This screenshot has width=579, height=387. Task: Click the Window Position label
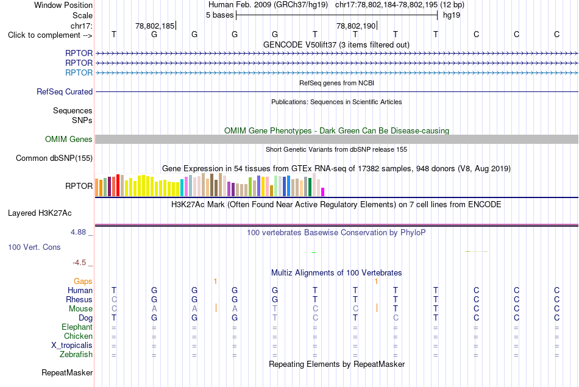coord(63,5)
